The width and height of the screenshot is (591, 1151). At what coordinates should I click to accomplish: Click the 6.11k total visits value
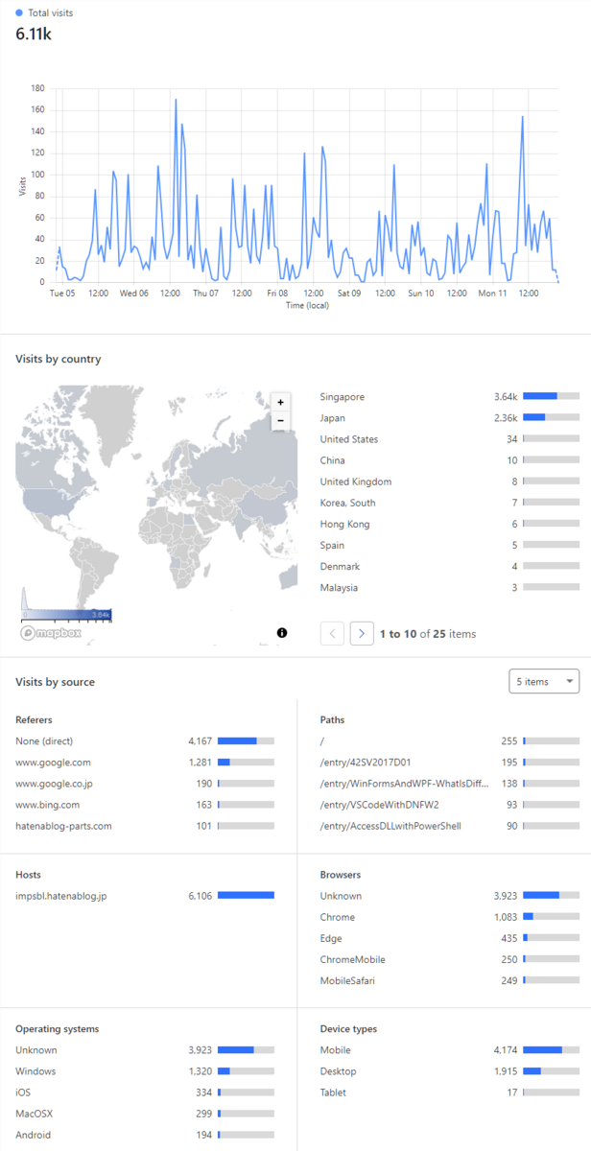[x=34, y=34]
